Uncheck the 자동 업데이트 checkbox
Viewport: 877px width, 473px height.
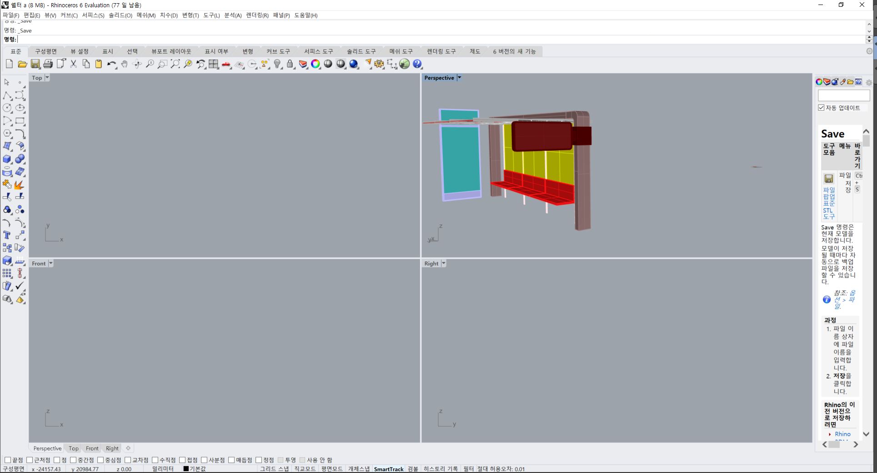pos(821,108)
